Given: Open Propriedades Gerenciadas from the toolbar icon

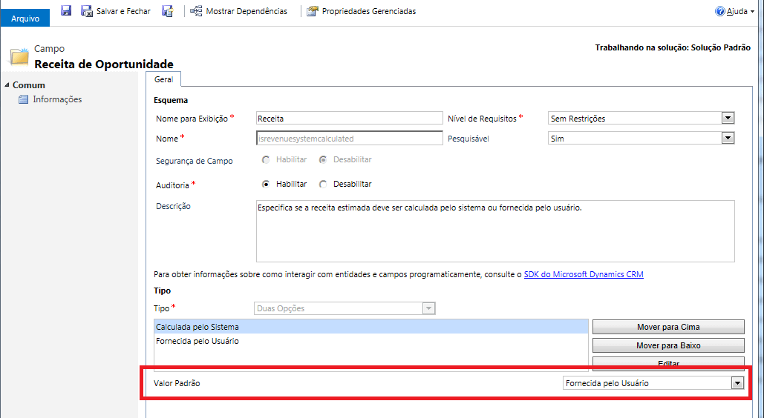Looking at the screenshot, I should (x=313, y=11).
